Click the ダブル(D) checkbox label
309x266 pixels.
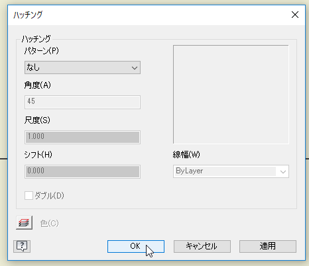point(49,195)
